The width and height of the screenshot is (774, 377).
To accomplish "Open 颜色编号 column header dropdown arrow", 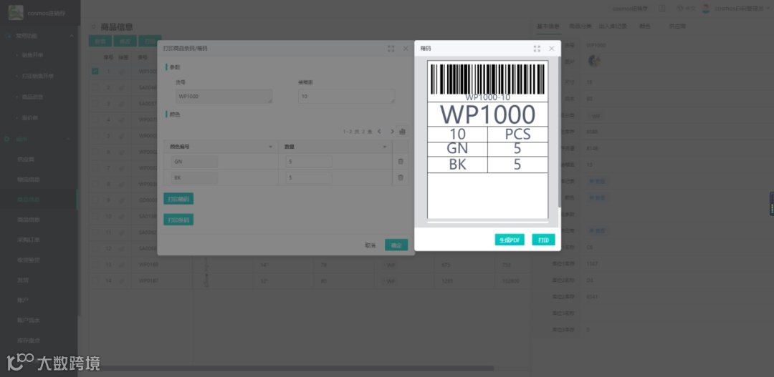I will point(270,147).
